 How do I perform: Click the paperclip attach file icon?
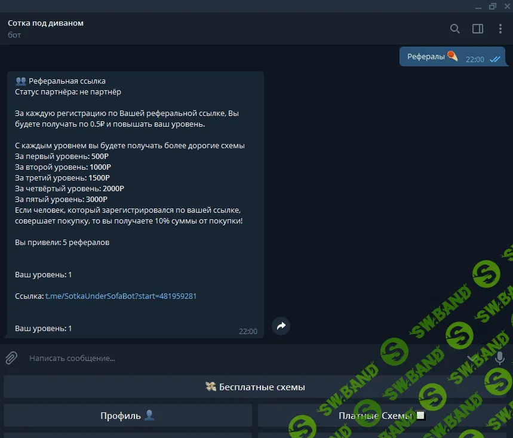tap(11, 358)
